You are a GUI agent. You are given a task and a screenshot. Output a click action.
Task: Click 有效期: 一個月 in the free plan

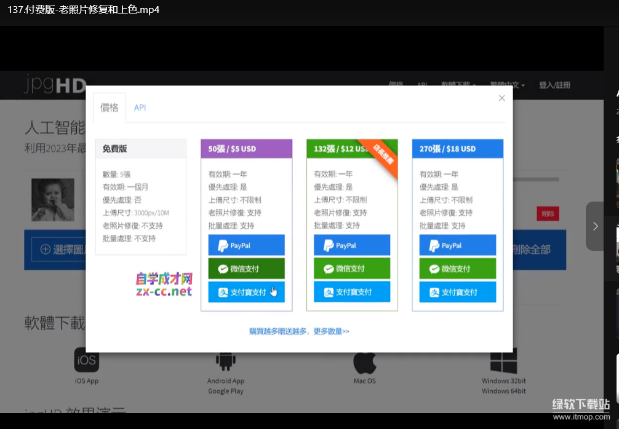click(126, 187)
